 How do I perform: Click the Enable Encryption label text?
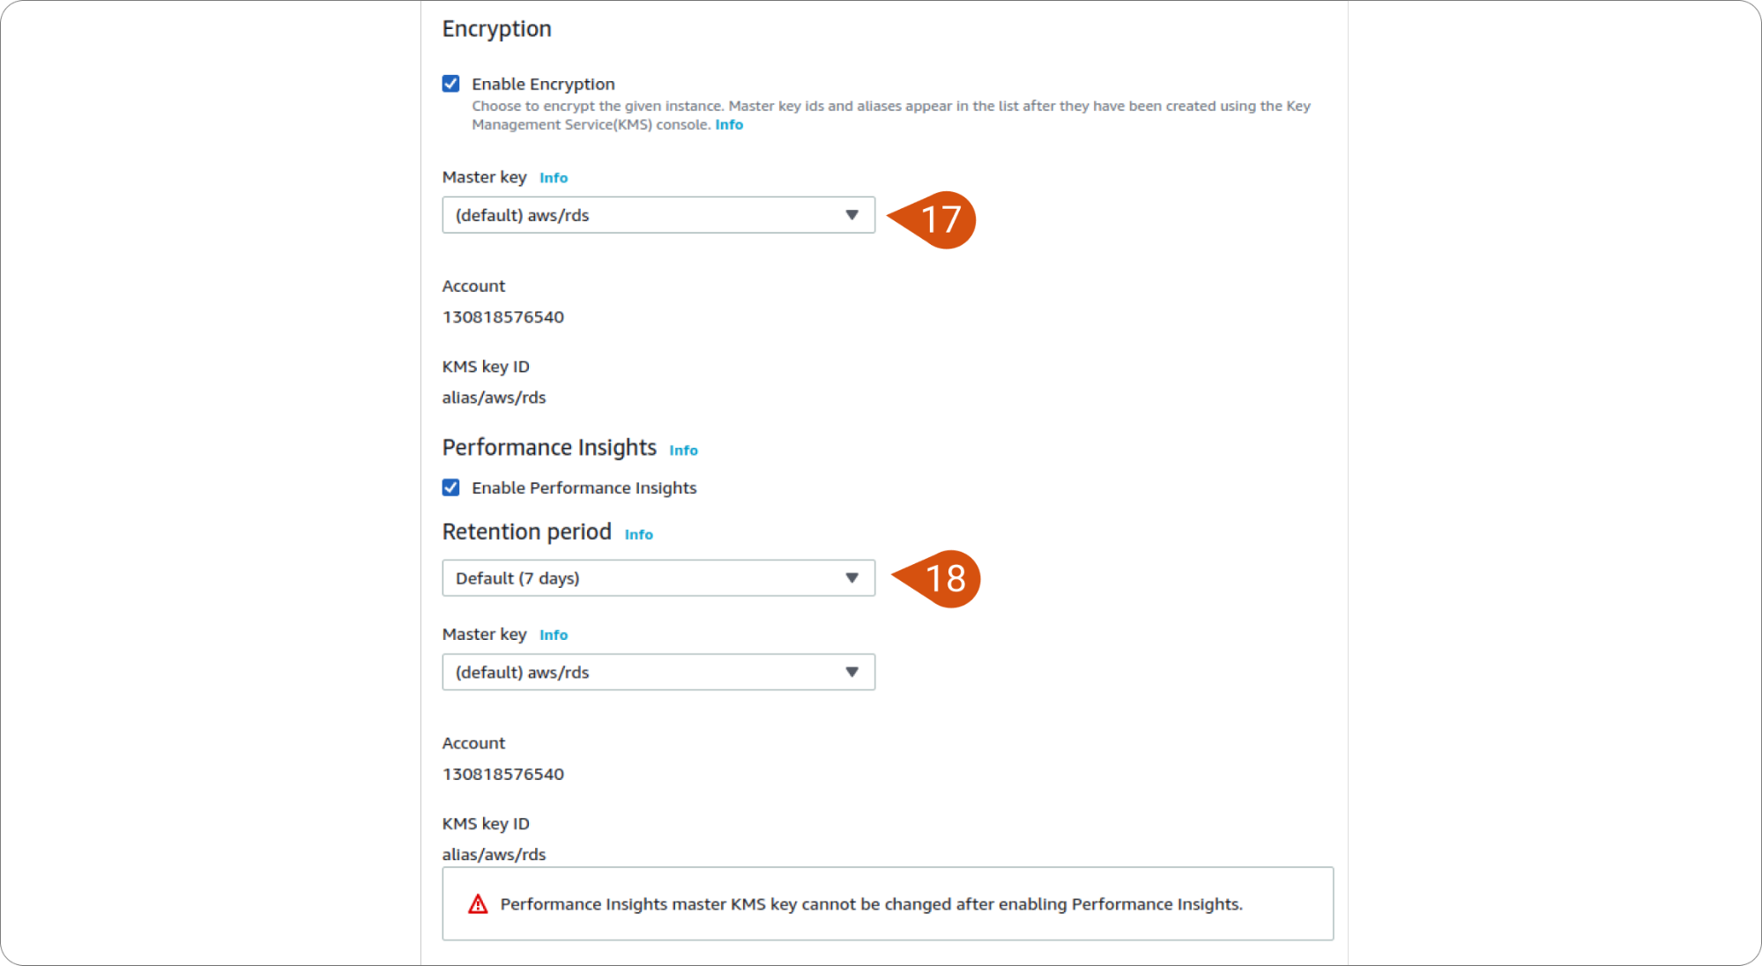[x=543, y=84]
